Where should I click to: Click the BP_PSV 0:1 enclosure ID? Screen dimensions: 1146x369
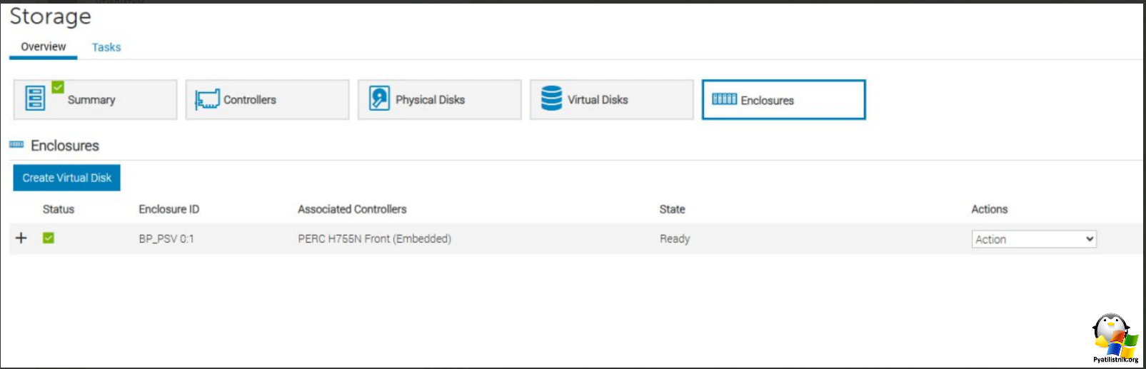coord(166,239)
